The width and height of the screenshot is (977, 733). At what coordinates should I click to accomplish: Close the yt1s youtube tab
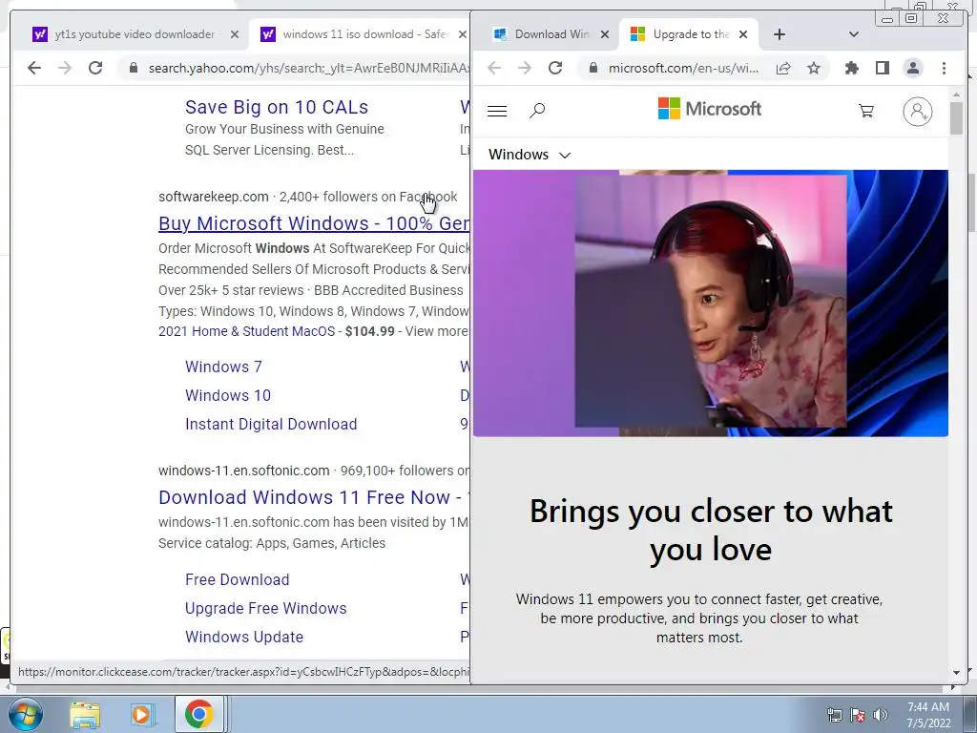[x=235, y=34]
